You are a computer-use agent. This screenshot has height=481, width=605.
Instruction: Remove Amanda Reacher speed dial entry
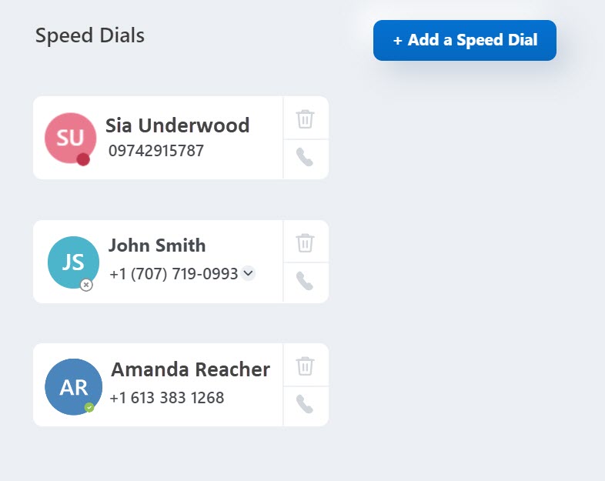pyautogui.click(x=306, y=366)
